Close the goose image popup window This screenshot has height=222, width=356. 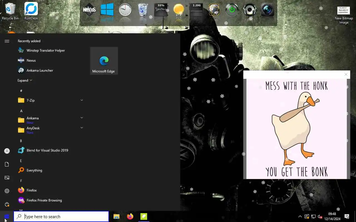pyautogui.click(x=346, y=74)
